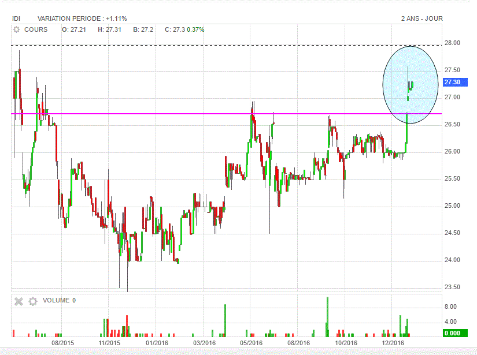Click the 28.00 price axis label
This screenshot has height=355, width=477.
(x=452, y=43)
